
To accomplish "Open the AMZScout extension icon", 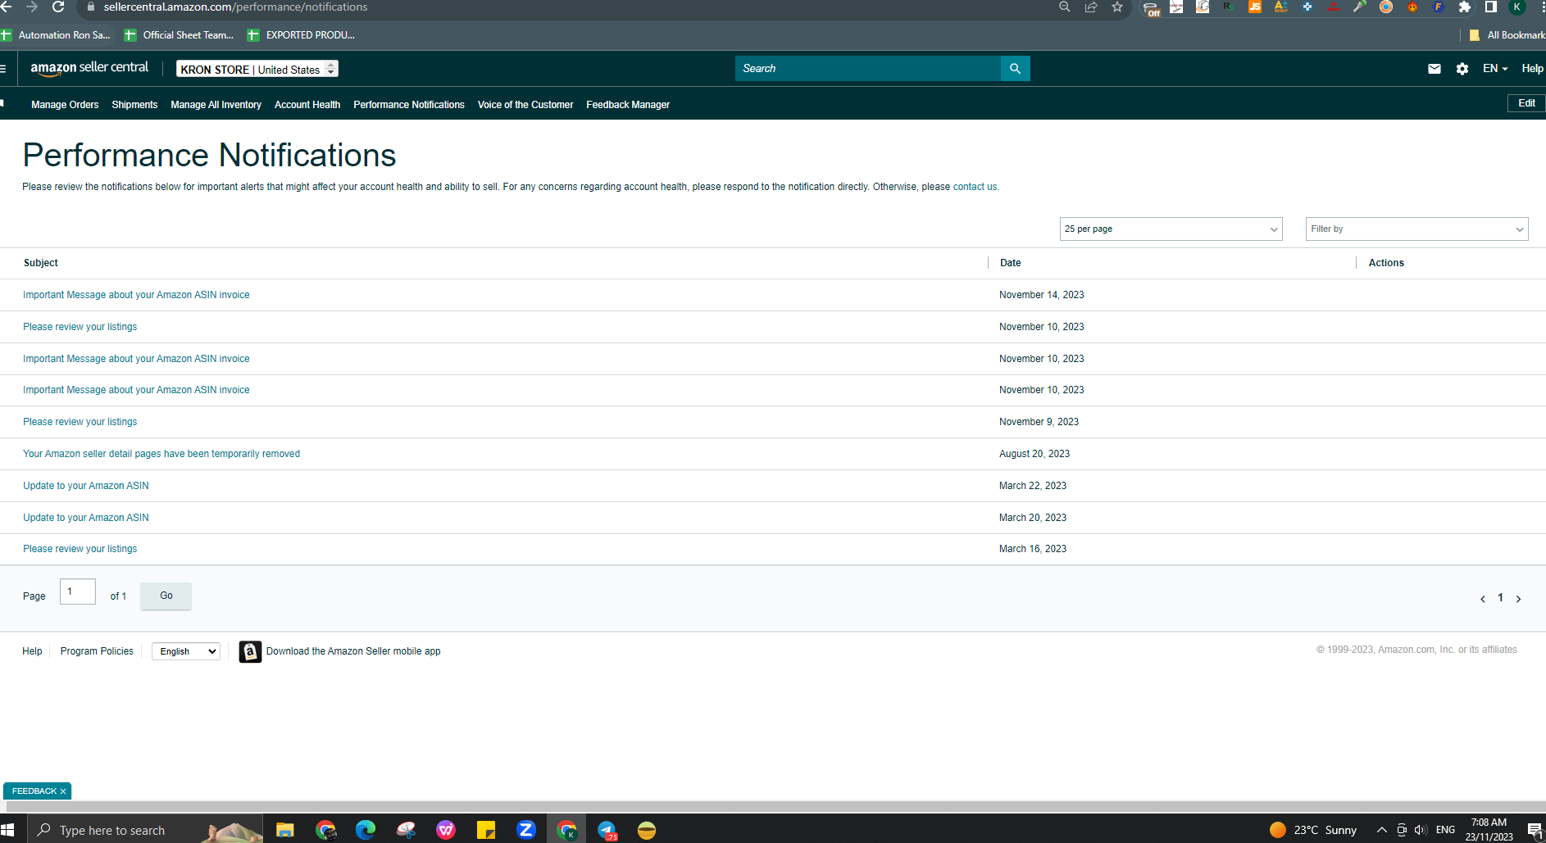I will pos(1281,7).
